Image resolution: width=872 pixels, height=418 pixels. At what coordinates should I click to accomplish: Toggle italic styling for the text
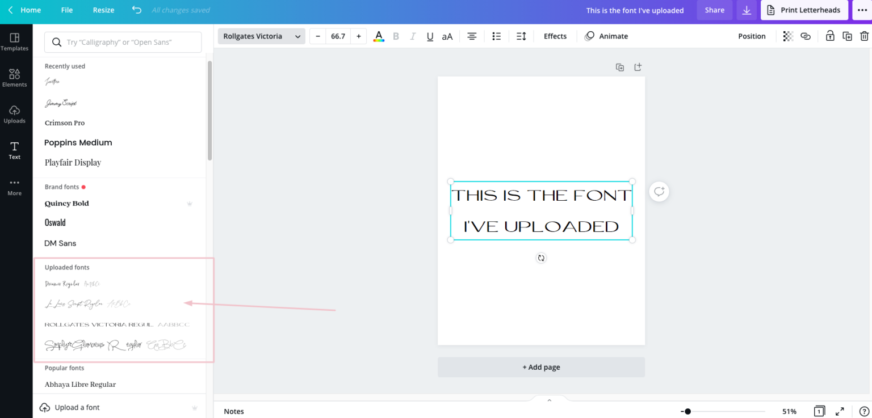pos(413,36)
